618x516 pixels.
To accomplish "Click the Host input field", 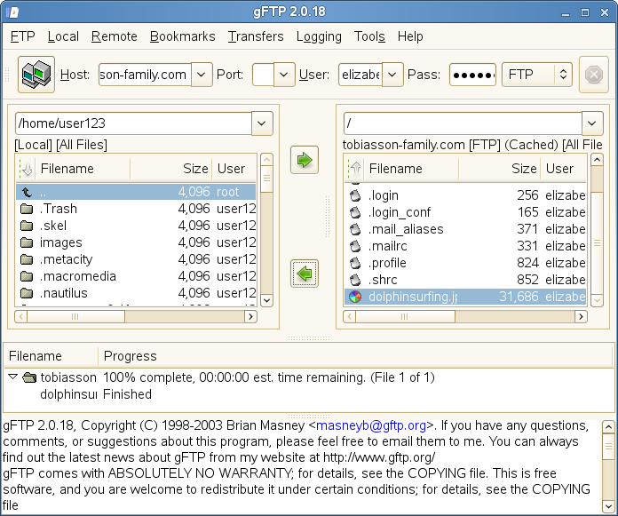I will click(x=145, y=75).
